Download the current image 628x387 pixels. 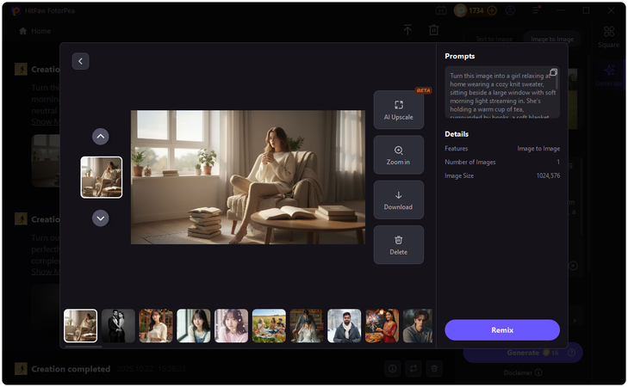tap(399, 200)
